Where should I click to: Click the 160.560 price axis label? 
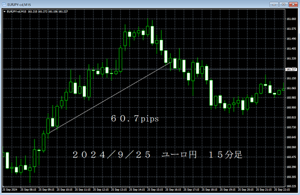point(291,147)
